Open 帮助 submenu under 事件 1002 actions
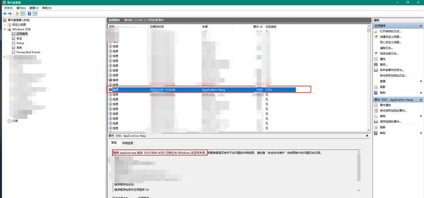424x198 pixels. tap(398, 133)
